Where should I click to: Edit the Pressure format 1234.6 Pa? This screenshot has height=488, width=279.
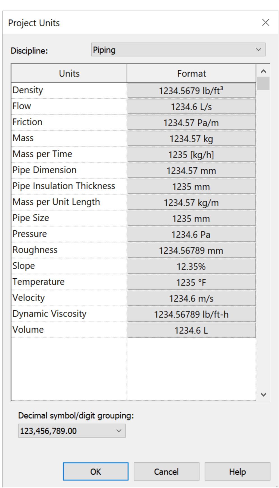tap(191, 234)
